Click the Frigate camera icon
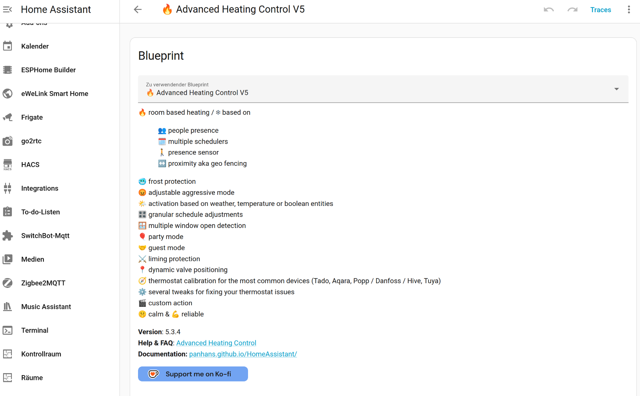This screenshot has height=396, width=640. pyautogui.click(x=7, y=117)
